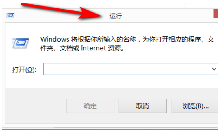Expand the 打开 combo box dropdown arrow
Screen dimensions: 223x130
coord(214,69)
